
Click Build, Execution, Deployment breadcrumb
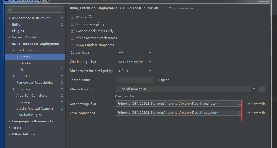pos(93,8)
